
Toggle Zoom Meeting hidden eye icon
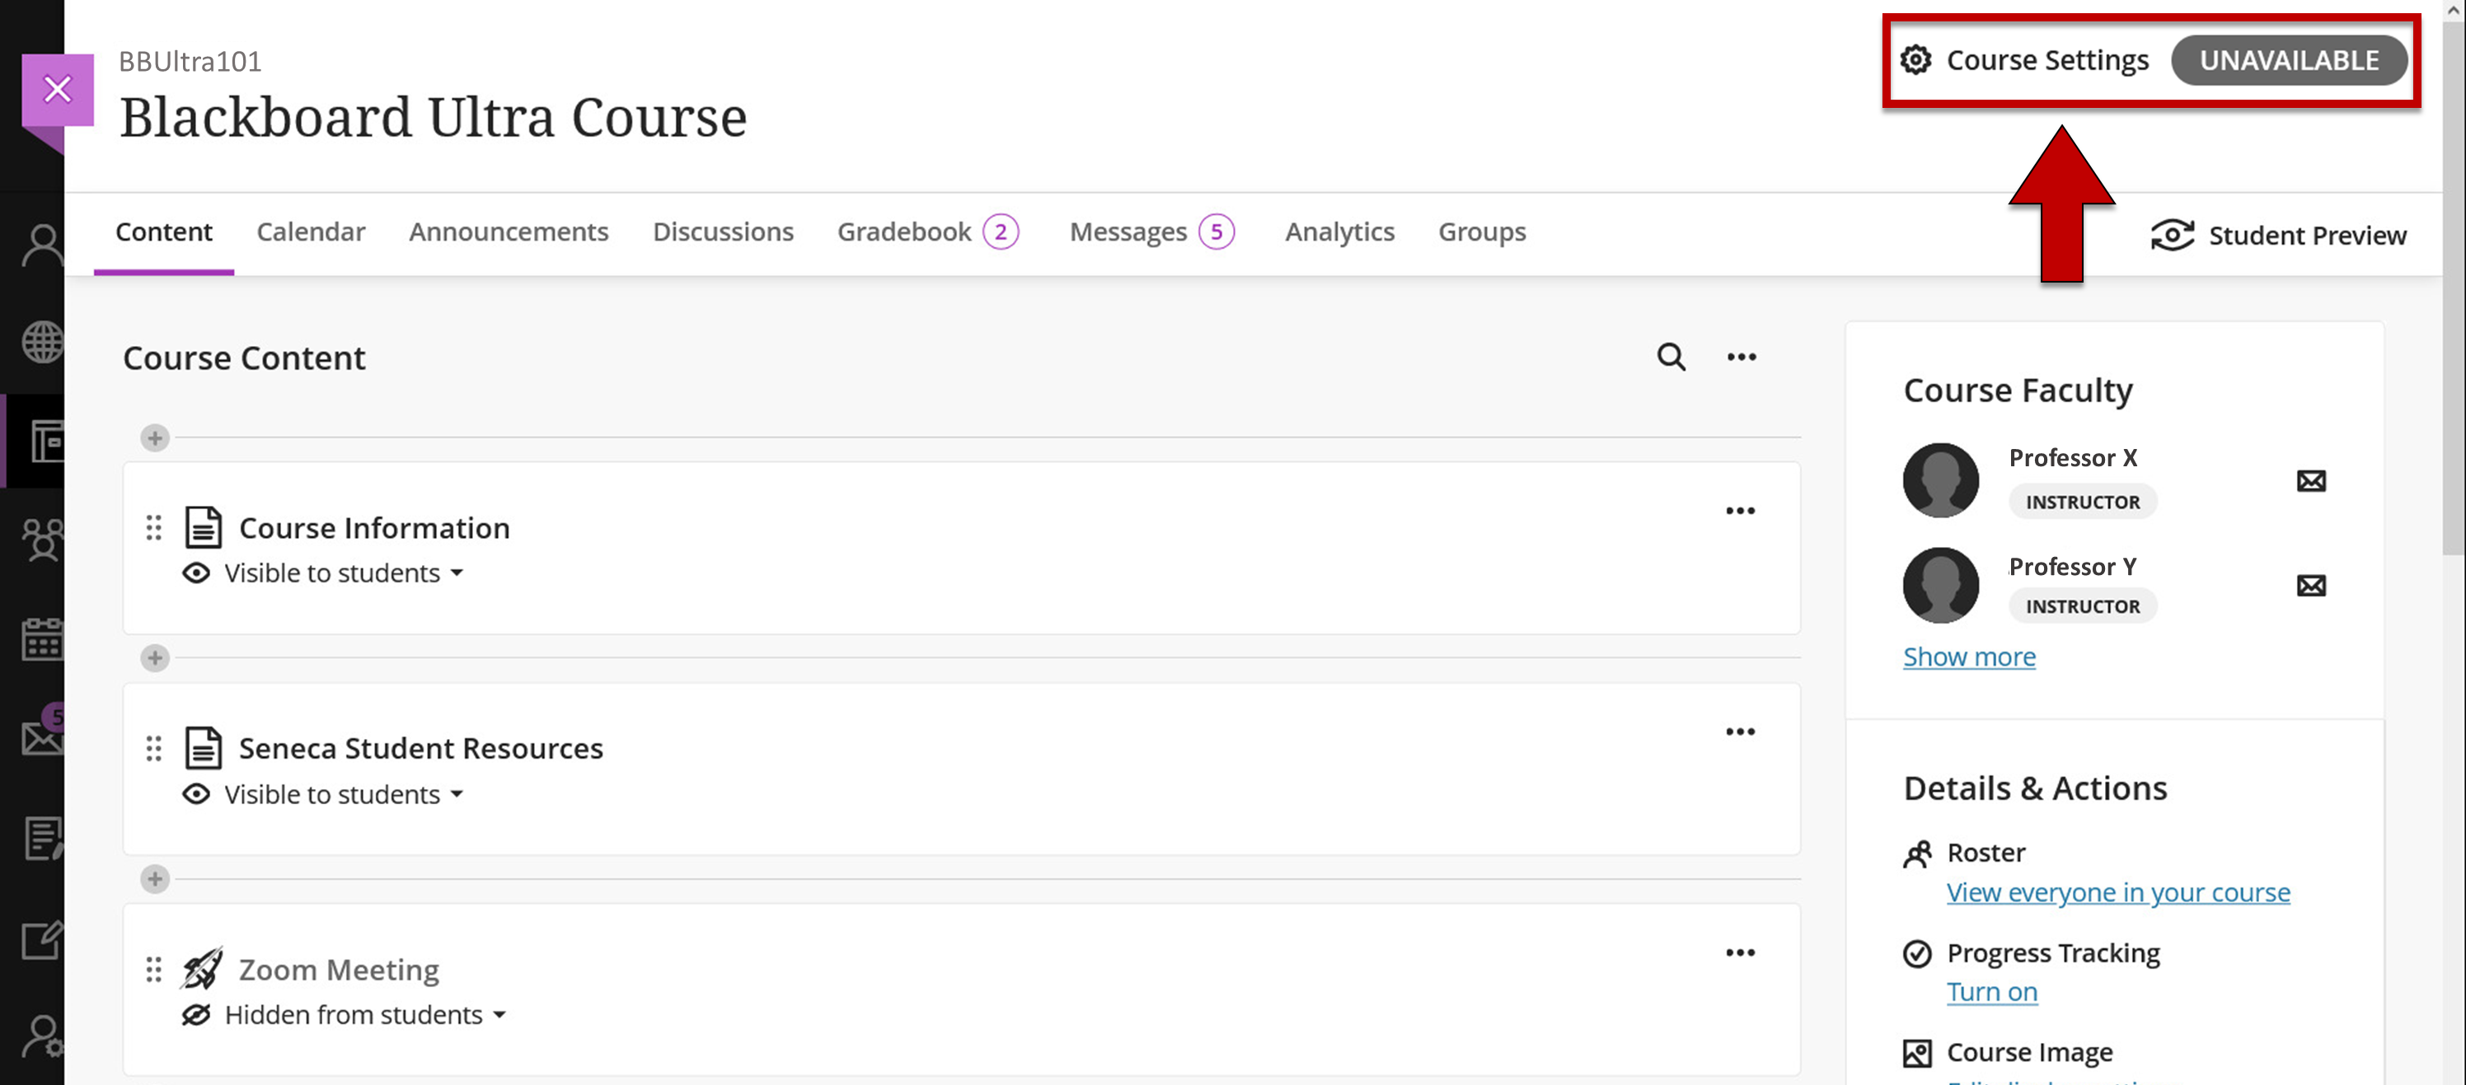coord(196,1014)
